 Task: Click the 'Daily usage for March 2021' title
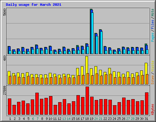(x=34, y=5)
